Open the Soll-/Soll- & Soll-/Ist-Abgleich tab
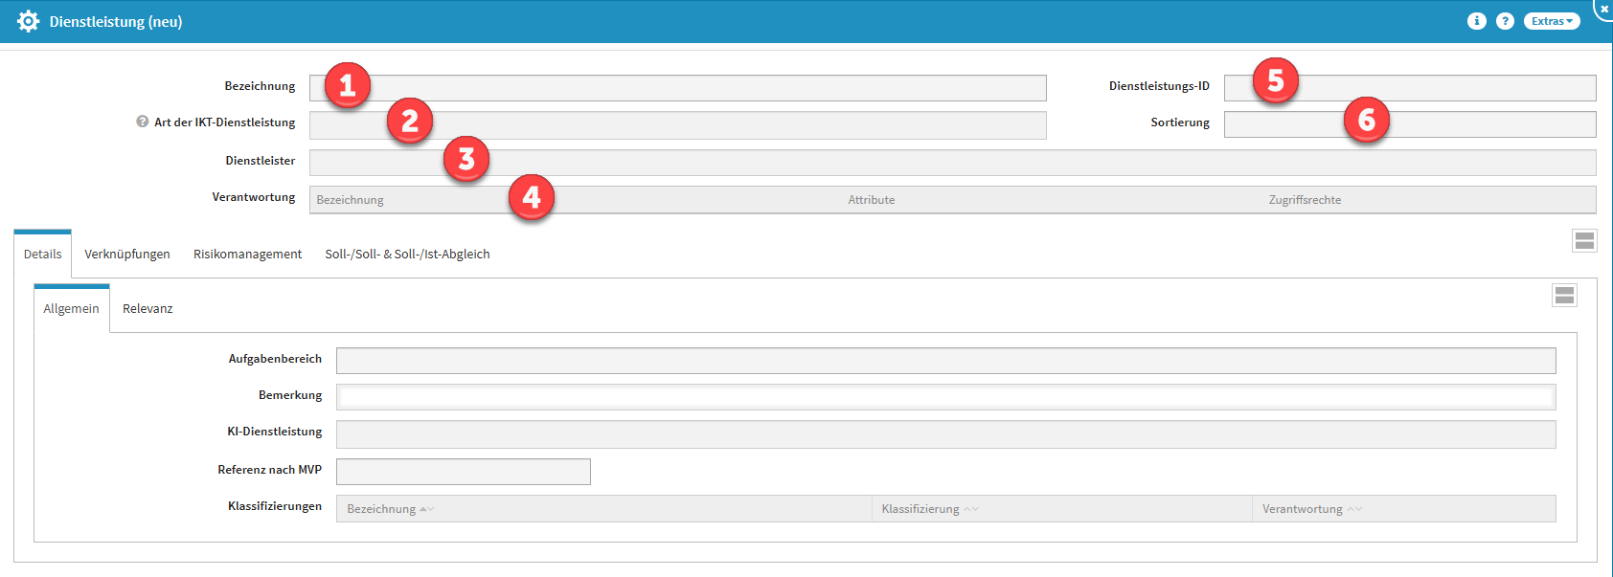 point(407,254)
